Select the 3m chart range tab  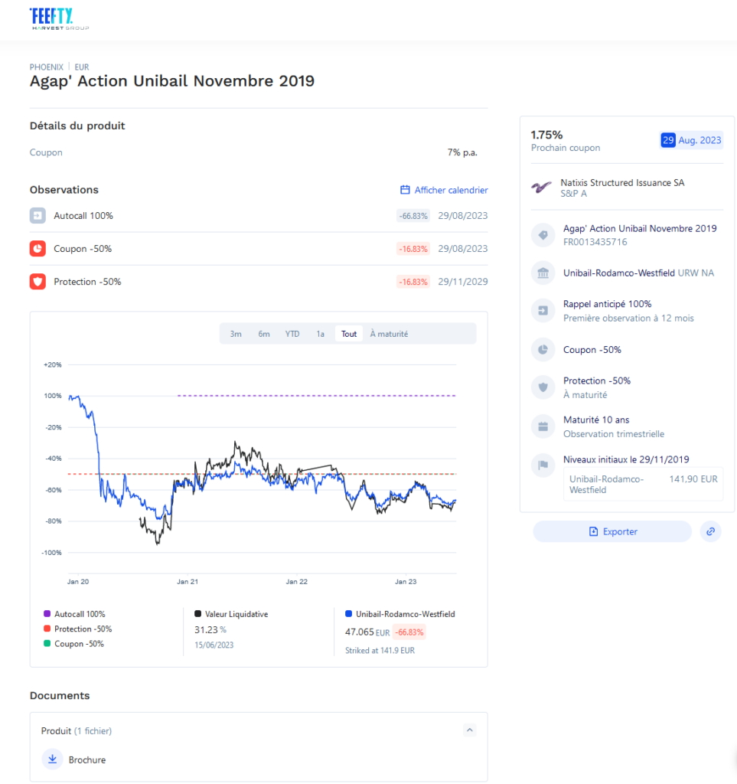pyautogui.click(x=236, y=334)
